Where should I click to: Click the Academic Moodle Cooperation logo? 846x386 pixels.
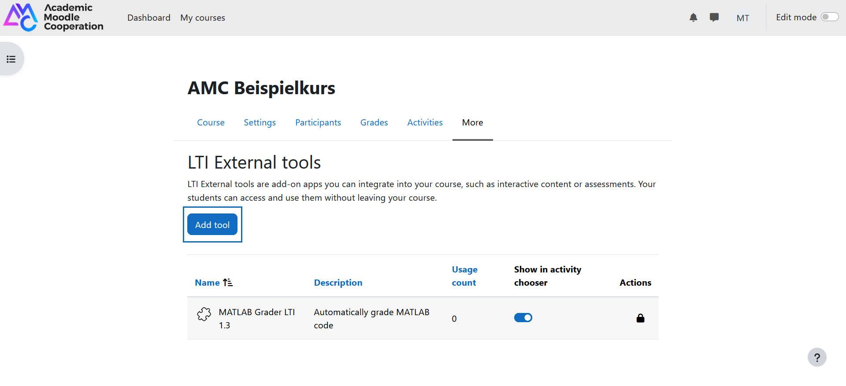coord(53,18)
